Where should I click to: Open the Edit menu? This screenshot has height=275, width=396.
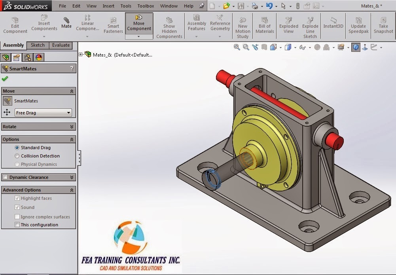click(76, 6)
